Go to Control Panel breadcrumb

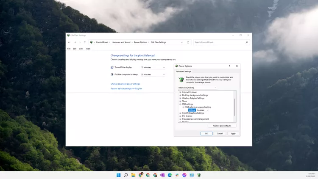pyautogui.click(x=102, y=42)
